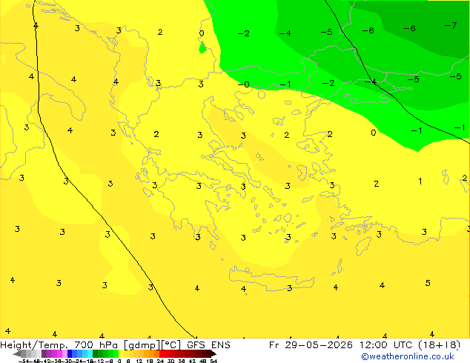Click the '[°C]' unit label
The image size is (470, 363).
171,345
